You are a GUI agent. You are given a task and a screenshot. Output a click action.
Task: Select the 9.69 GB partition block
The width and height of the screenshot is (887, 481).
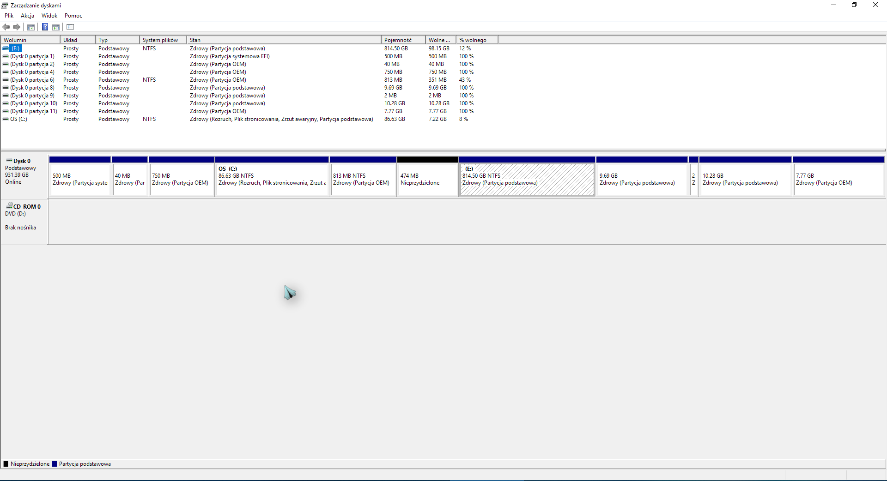click(642, 176)
